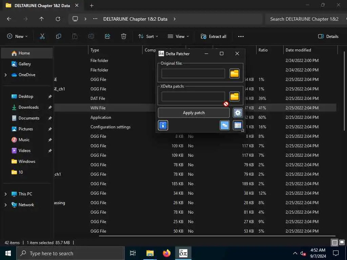Click Share icon in Explorer toolbar
Viewport: 347px width, 260px height.
pyautogui.click(x=107, y=37)
